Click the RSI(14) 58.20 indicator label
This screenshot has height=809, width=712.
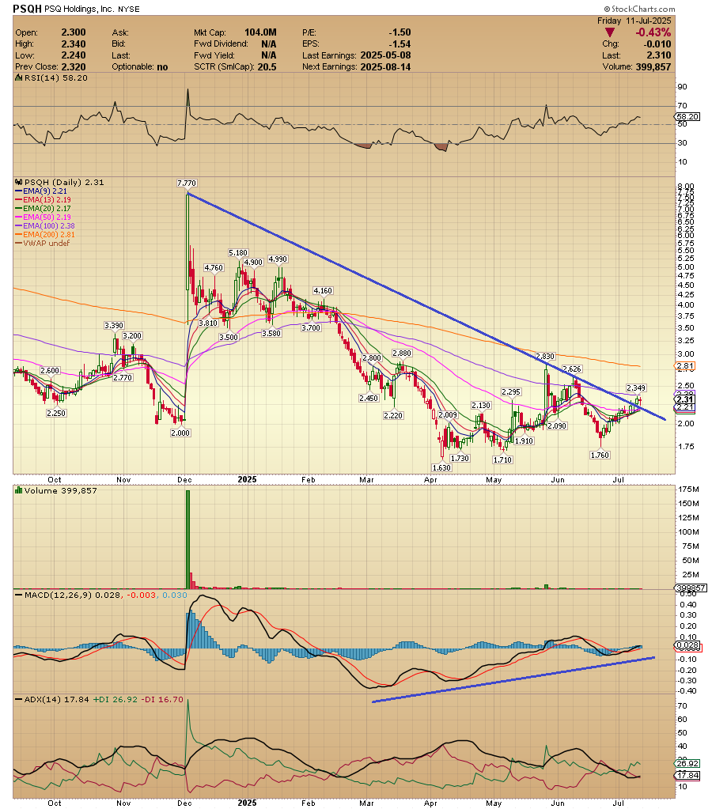(x=55, y=78)
